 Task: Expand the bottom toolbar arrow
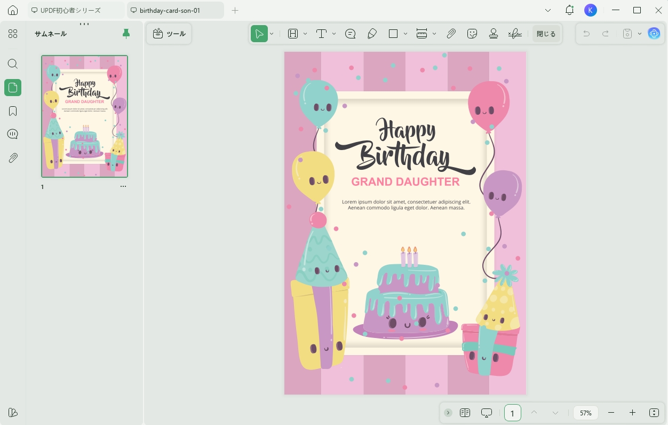tap(448, 413)
